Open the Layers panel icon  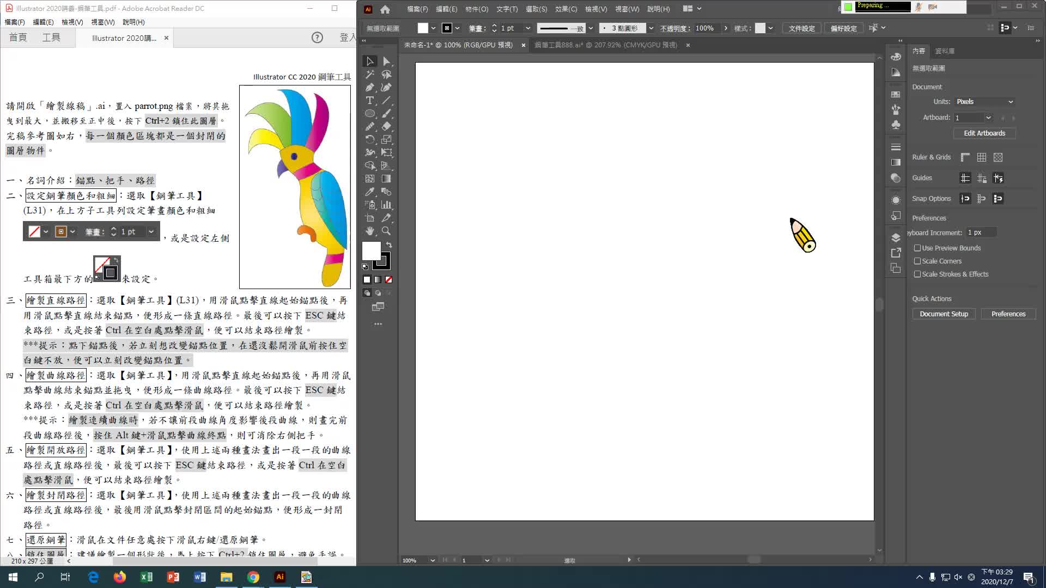pos(896,238)
